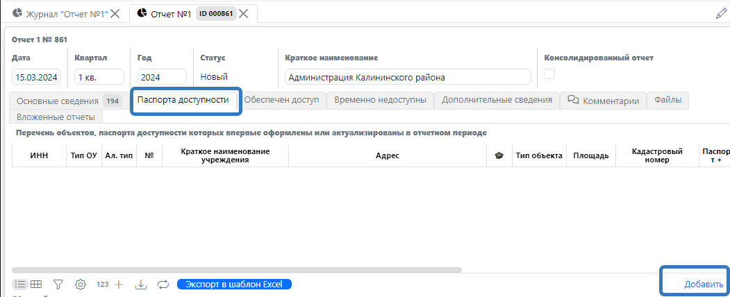Click graduation cap column header icon
Image resolution: width=730 pixels, height=297 pixels.
(x=499, y=156)
